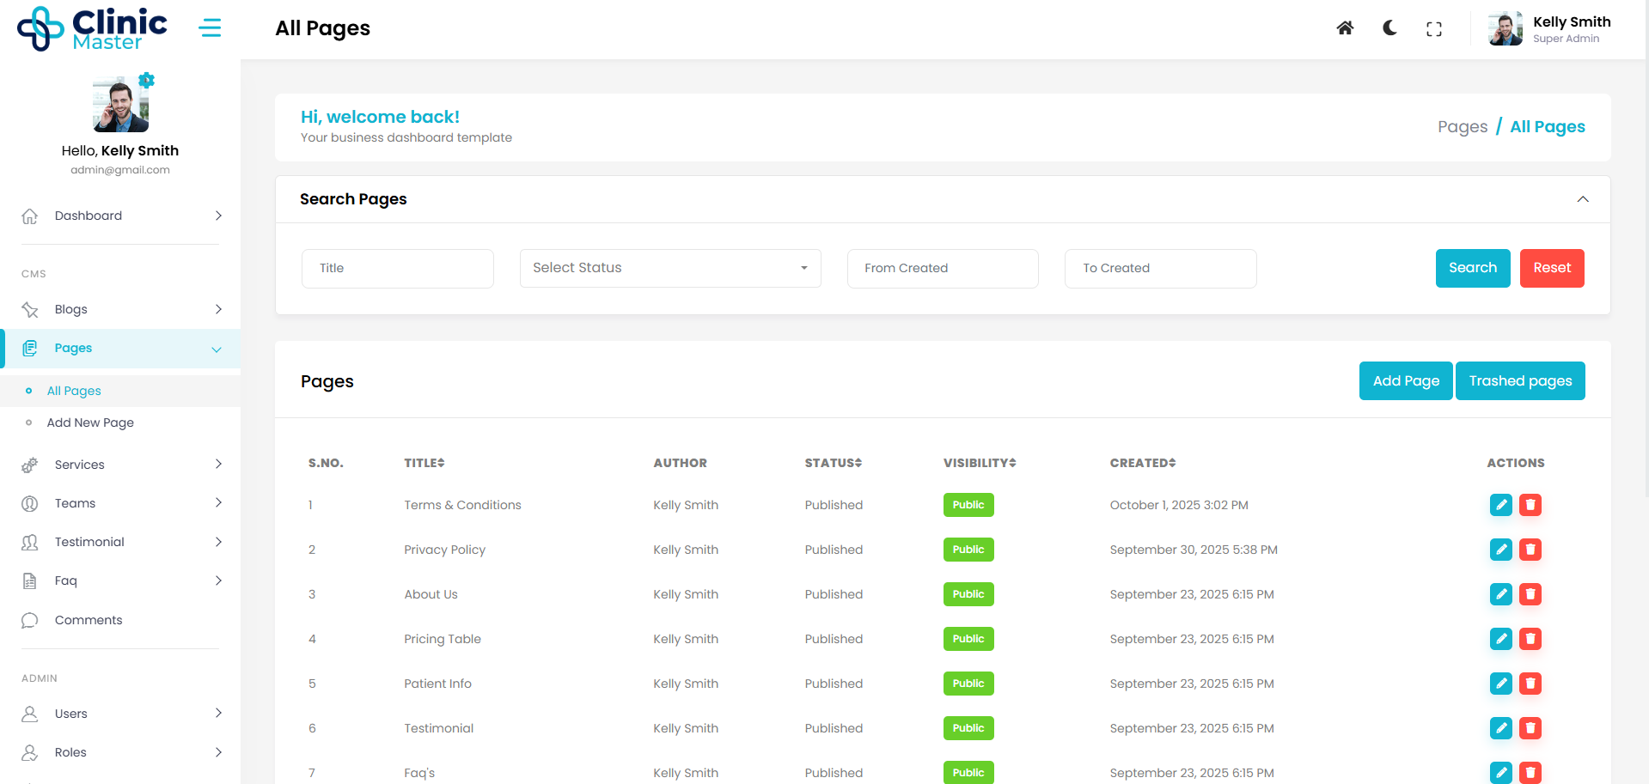Viewport: 1649px width, 784px height.
Task: Delete the Privacy Policy page
Action: pyautogui.click(x=1530, y=550)
